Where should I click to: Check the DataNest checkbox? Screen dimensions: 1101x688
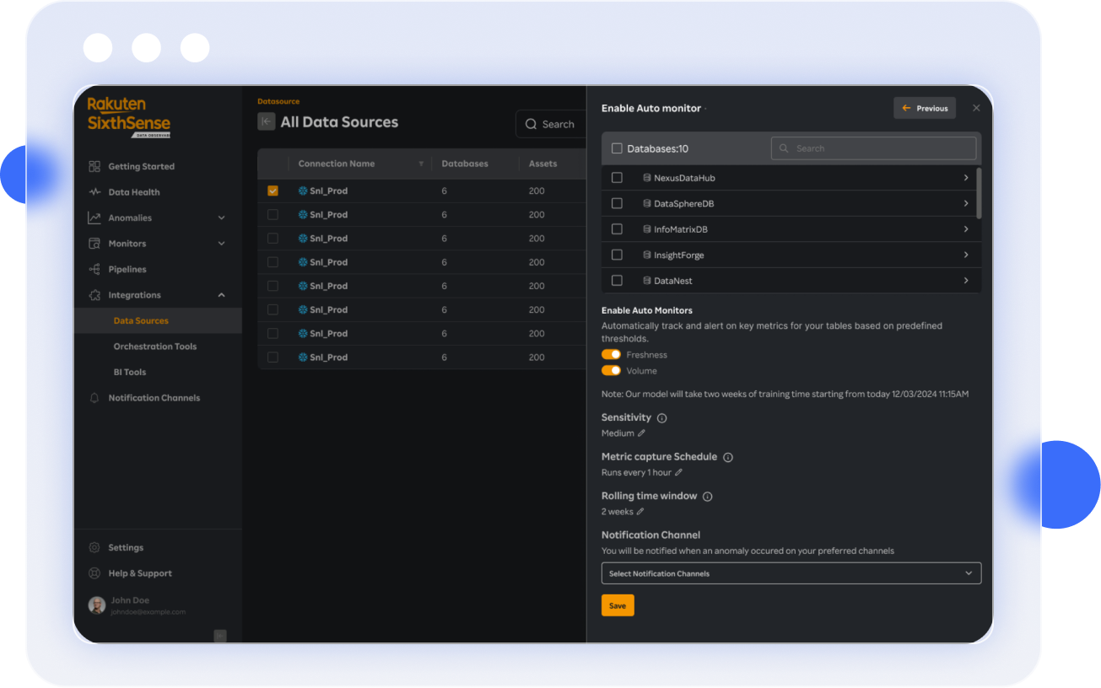pyautogui.click(x=617, y=281)
